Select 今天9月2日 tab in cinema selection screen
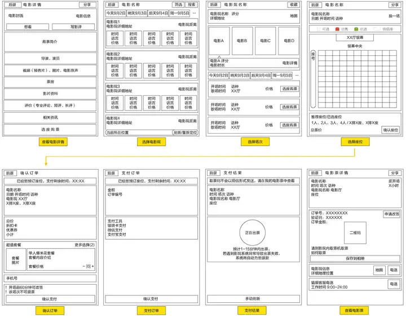This screenshot has height=318, width=406. [x=116, y=13]
